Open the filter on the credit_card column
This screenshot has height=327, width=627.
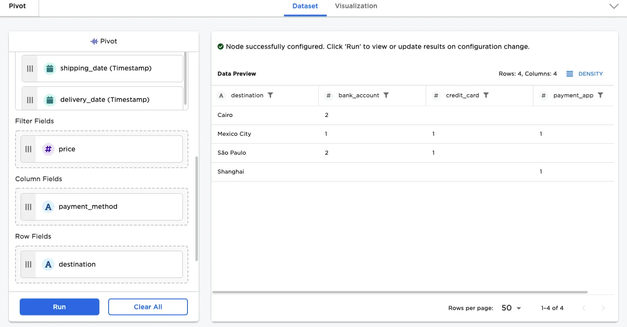point(486,95)
